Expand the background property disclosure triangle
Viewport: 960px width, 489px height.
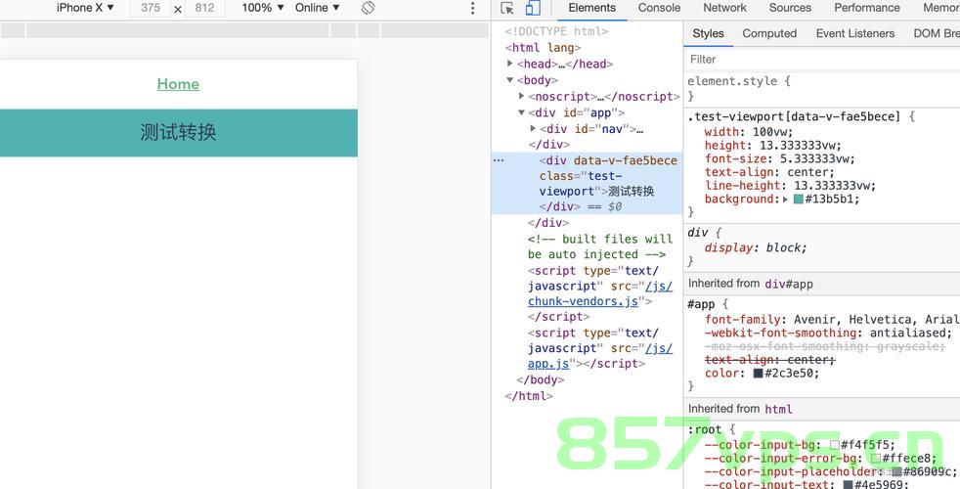786,200
